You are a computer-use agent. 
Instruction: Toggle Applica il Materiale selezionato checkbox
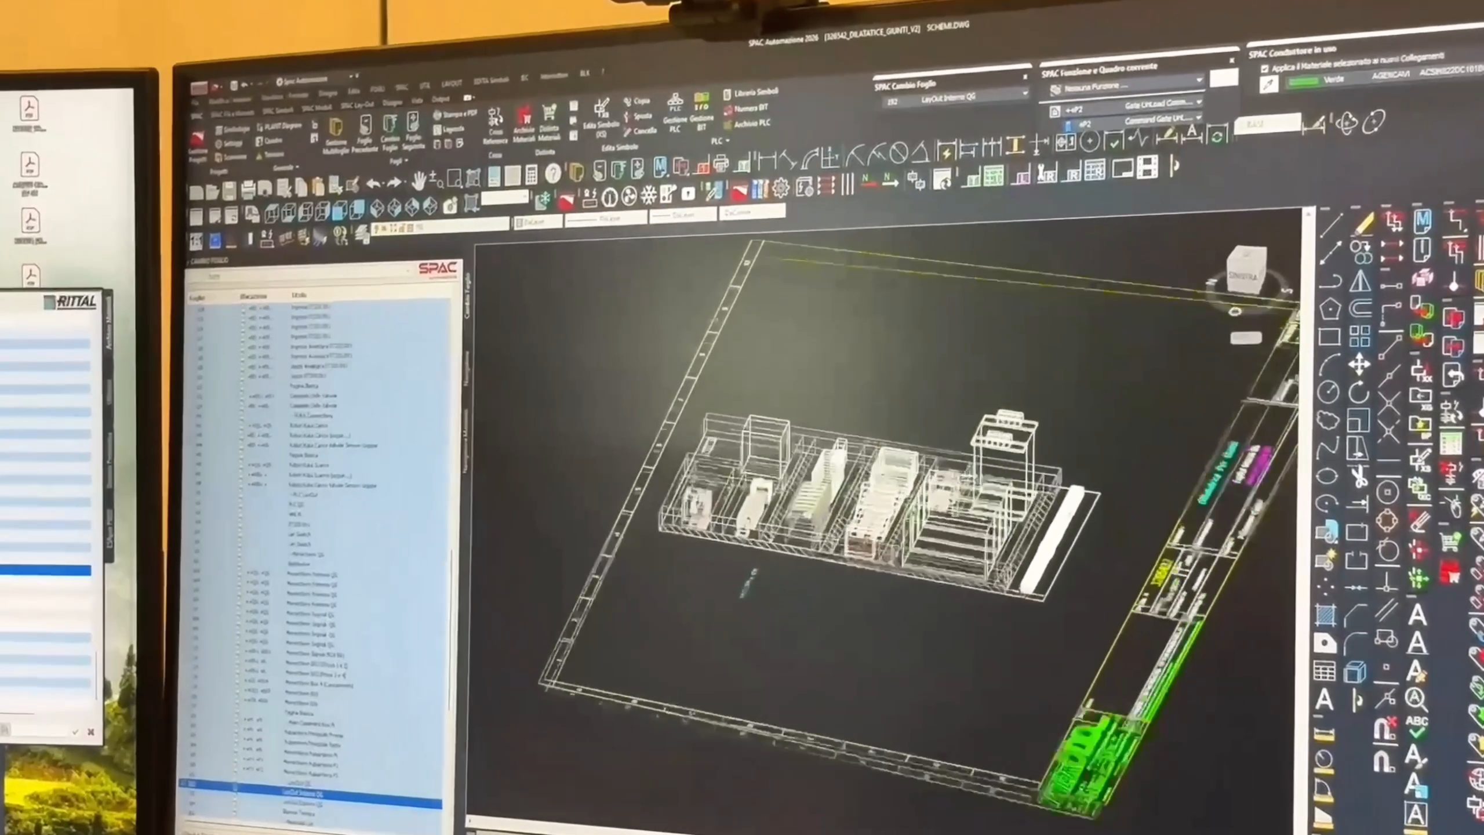point(1264,68)
